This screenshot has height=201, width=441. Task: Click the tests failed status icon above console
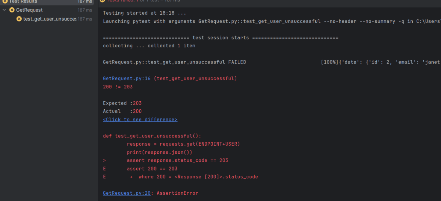(103, 1)
